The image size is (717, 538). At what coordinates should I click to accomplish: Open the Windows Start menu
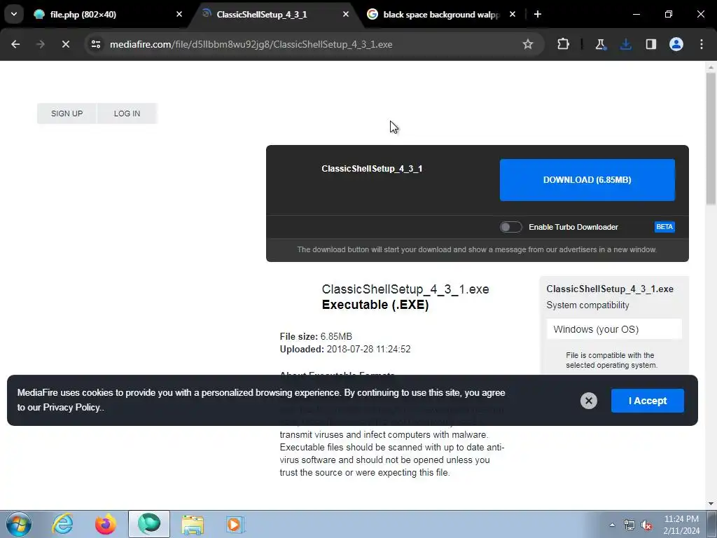coord(18,524)
